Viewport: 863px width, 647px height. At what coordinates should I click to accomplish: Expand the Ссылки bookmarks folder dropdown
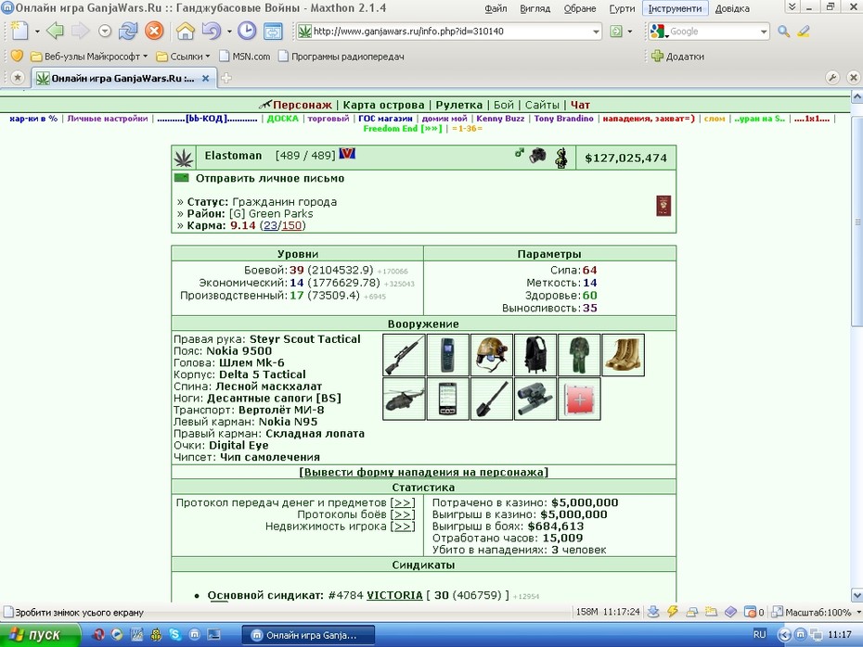coord(208,56)
